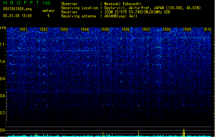This screenshot has width=215, height=137.
Task: Click the 1.1 kHz frequency axis label
Action: click(3, 45)
